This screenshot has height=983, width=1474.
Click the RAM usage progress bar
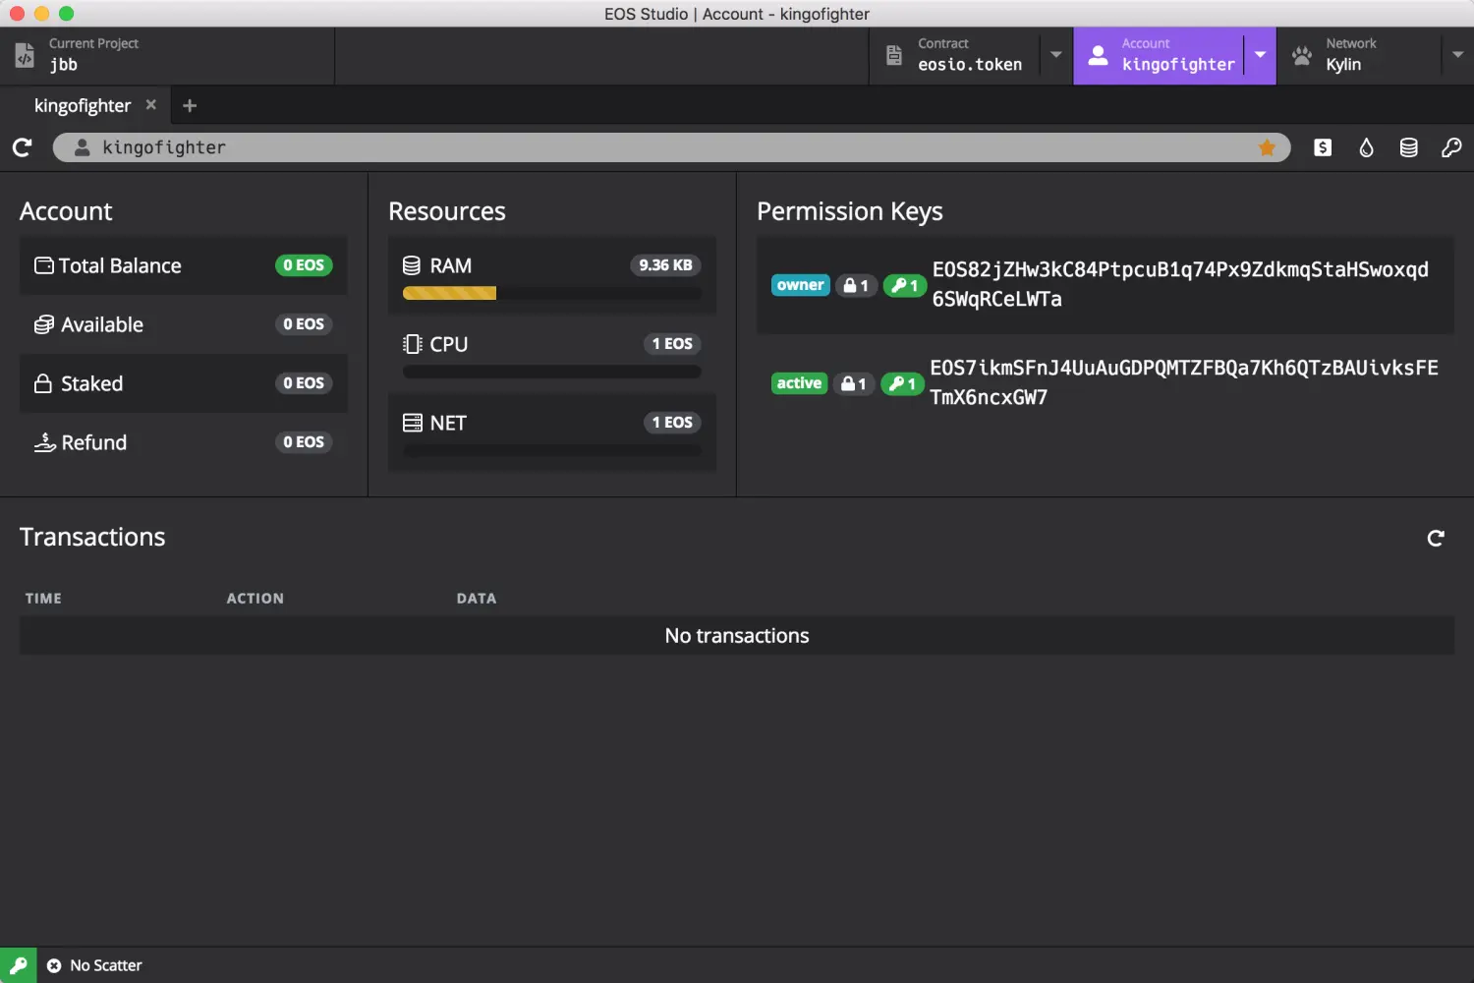click(551, 293)
